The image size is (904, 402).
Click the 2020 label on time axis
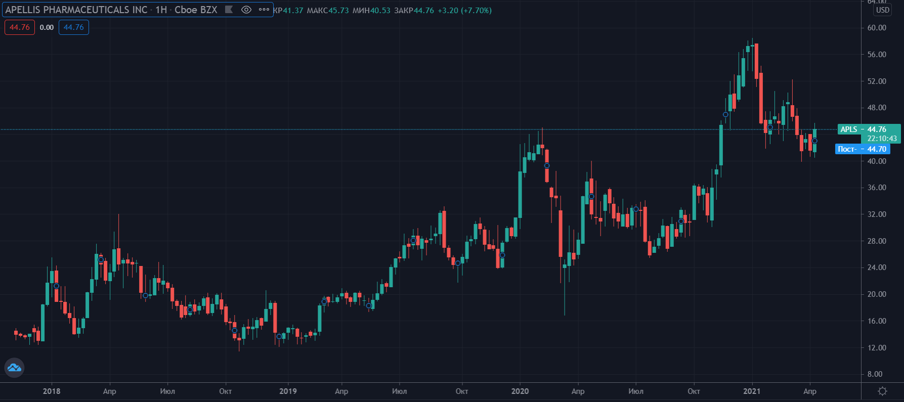coord(520,391)
